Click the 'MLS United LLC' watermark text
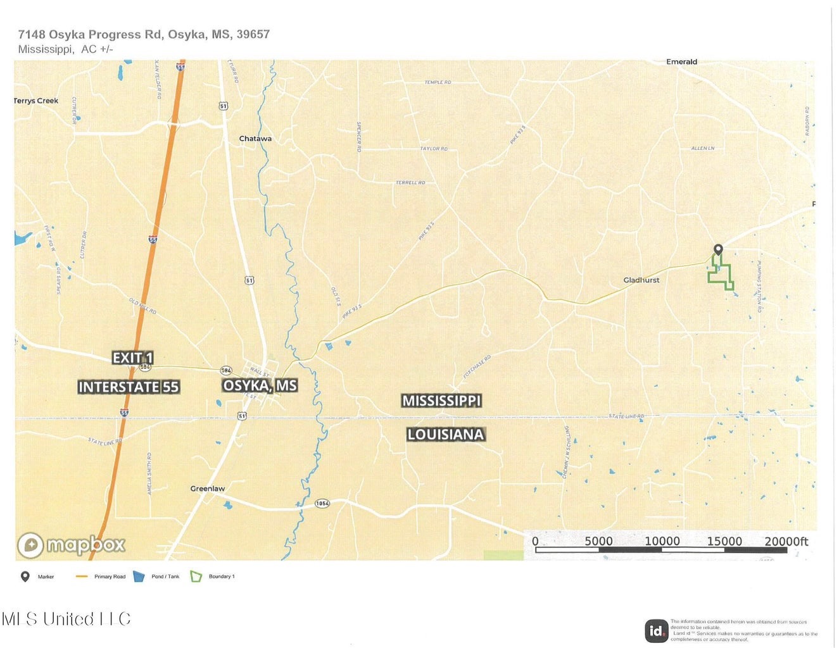 (x=66, y=619)
